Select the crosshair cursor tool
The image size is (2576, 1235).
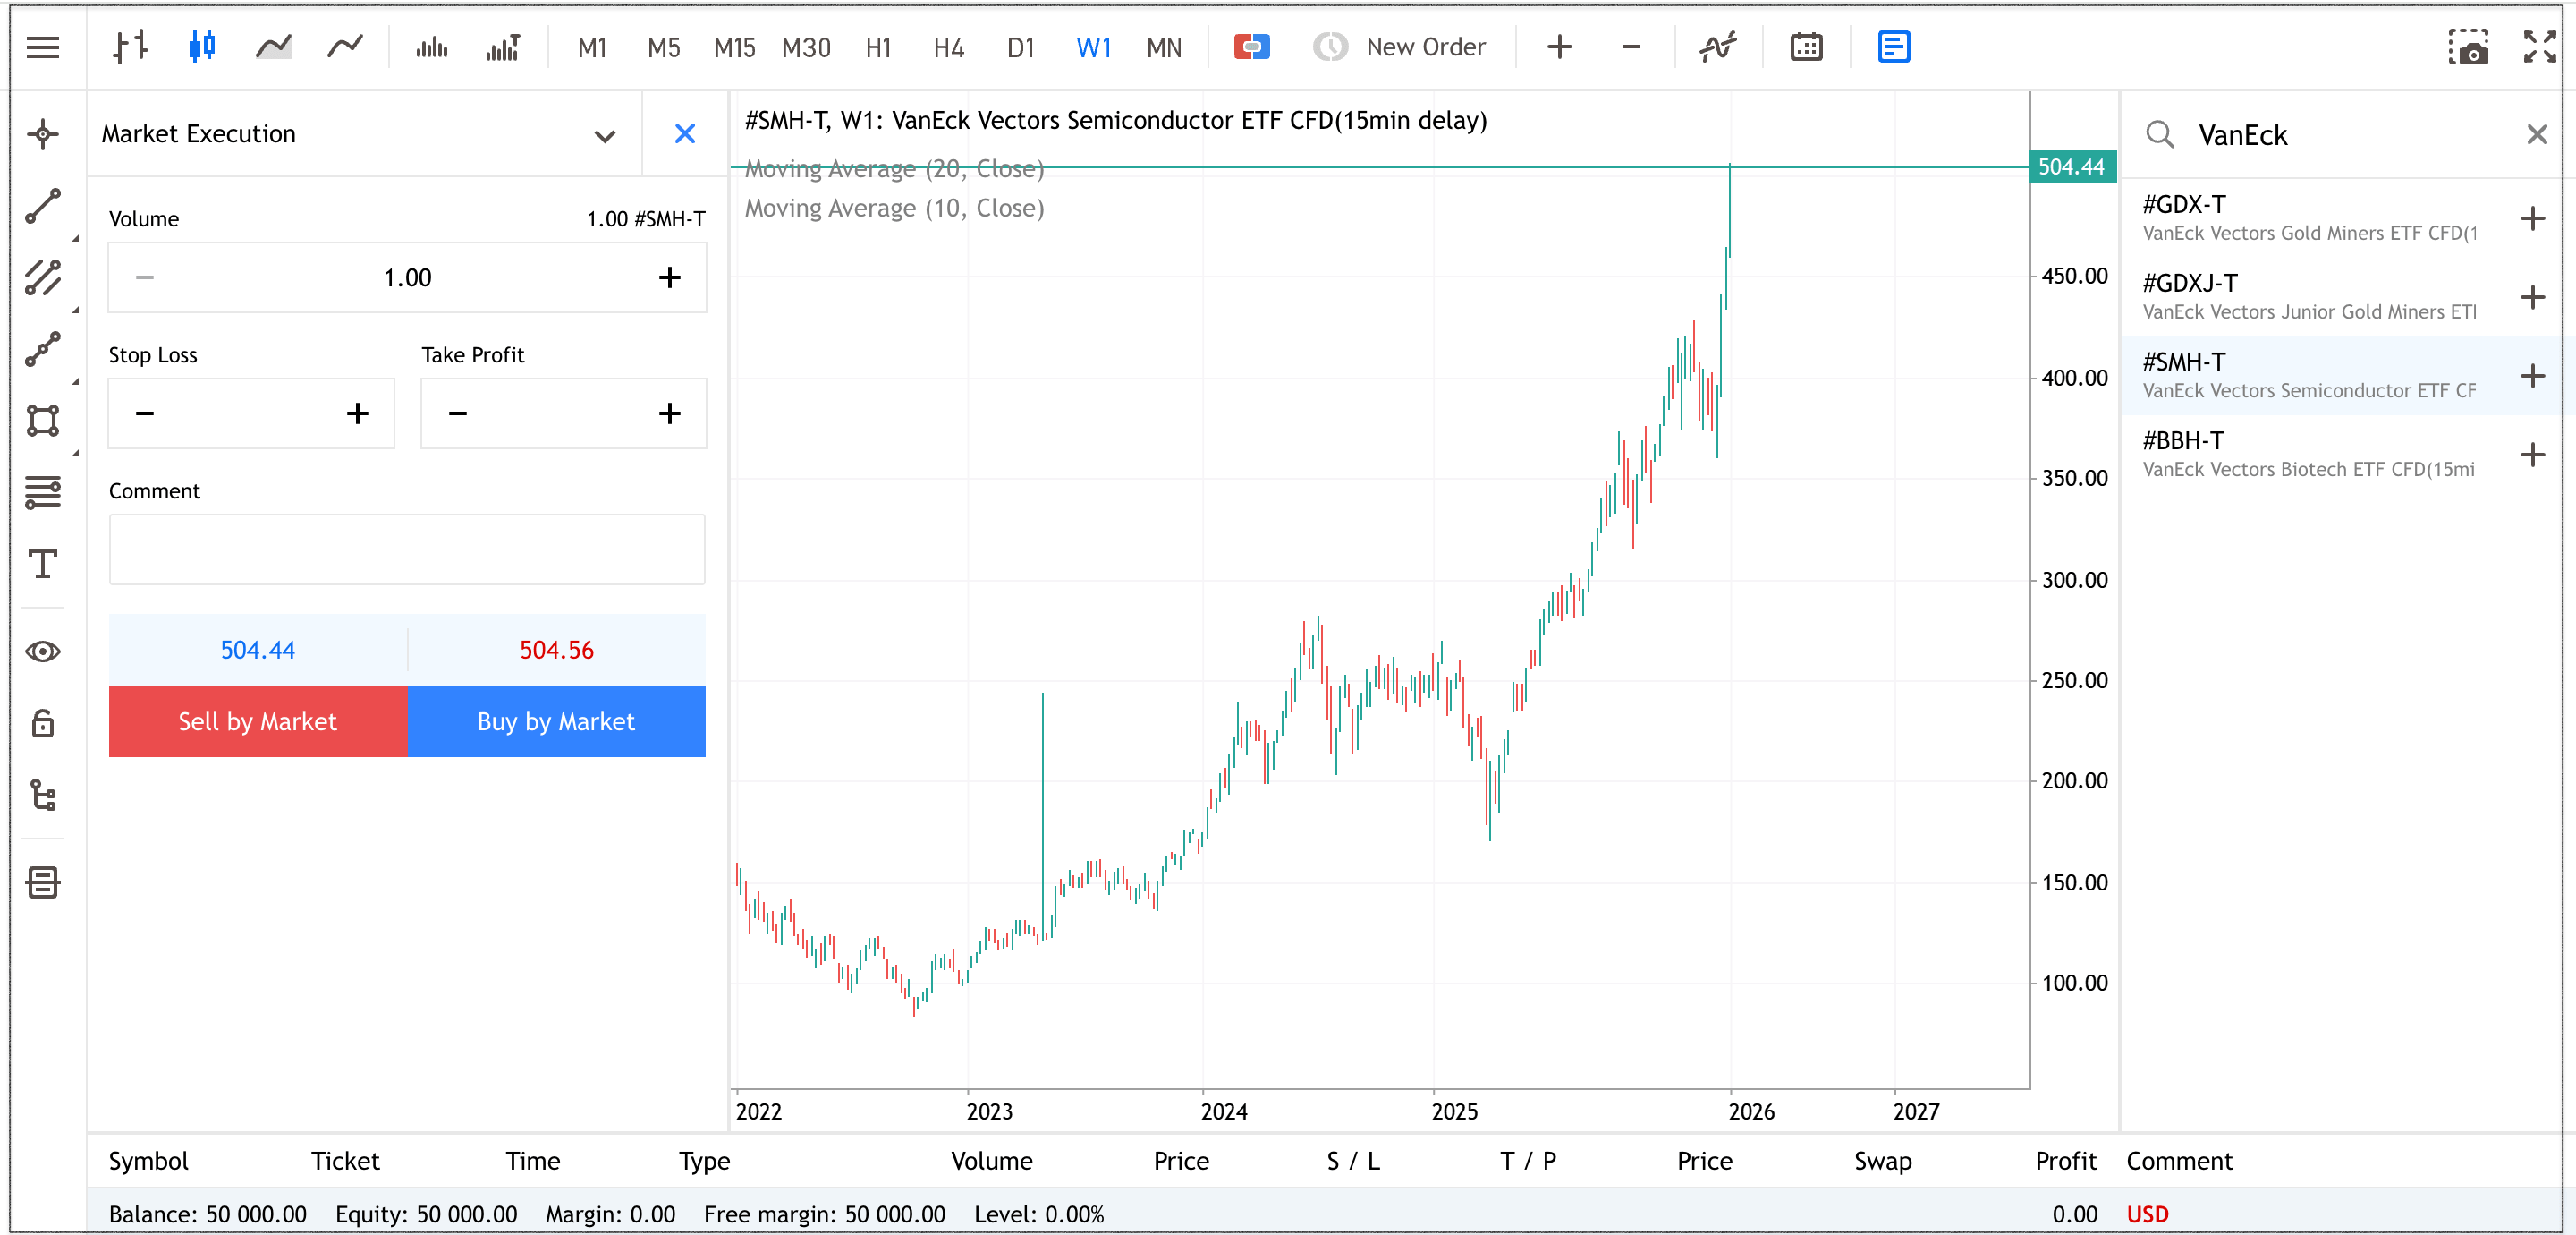pyautogui.click(x=43, y=134)
